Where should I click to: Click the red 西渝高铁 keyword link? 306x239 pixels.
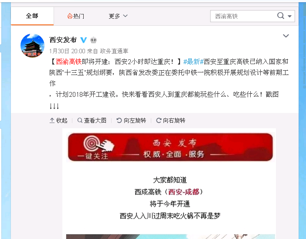click(69, 61)
